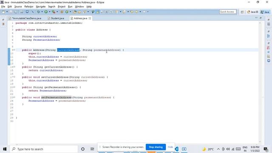Minimize the editor area button
Viewport: 272px width, 153px height.
click(x=256, y=18)
